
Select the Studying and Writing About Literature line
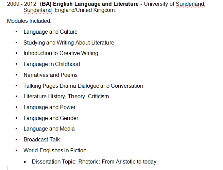click(x=69, y=43)
